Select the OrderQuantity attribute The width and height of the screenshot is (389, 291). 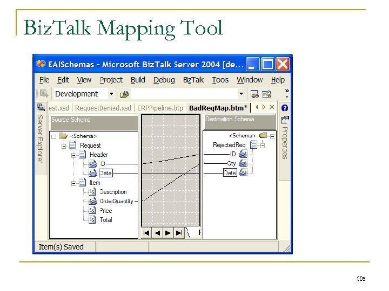[116, 201]
